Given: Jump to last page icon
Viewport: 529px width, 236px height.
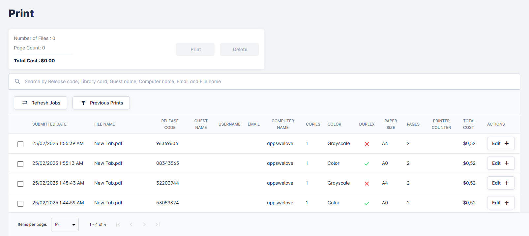Looking at the screenshot, I should (x=158, y=224).
